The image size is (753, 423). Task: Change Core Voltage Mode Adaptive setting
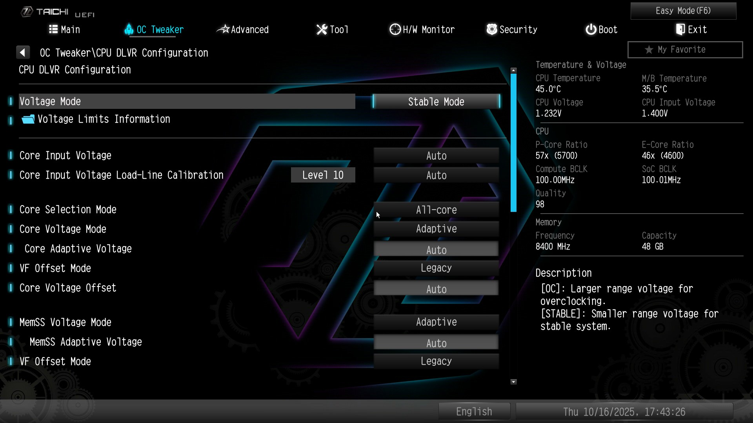coord(436,229)
